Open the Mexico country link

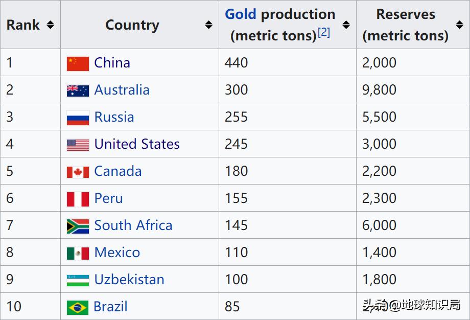tap(117, 253)
